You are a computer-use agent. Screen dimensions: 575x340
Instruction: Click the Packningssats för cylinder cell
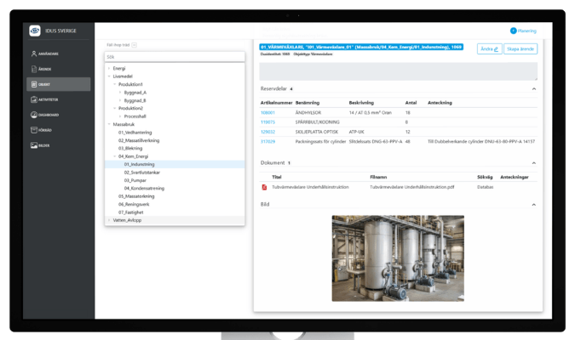pos(320,142)
